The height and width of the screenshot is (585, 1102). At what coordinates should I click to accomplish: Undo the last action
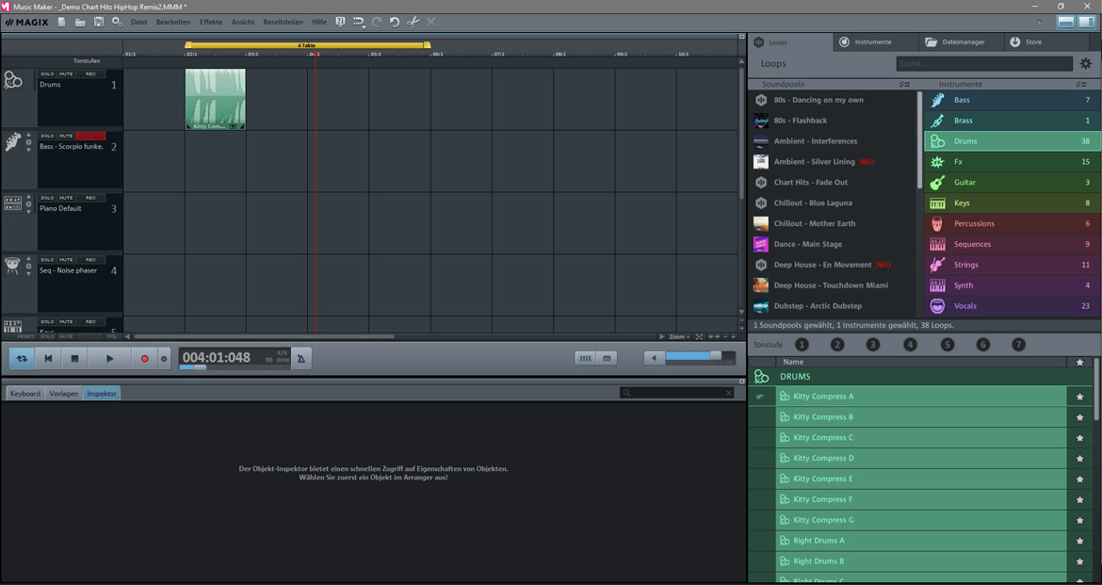[x=395, y=22]
